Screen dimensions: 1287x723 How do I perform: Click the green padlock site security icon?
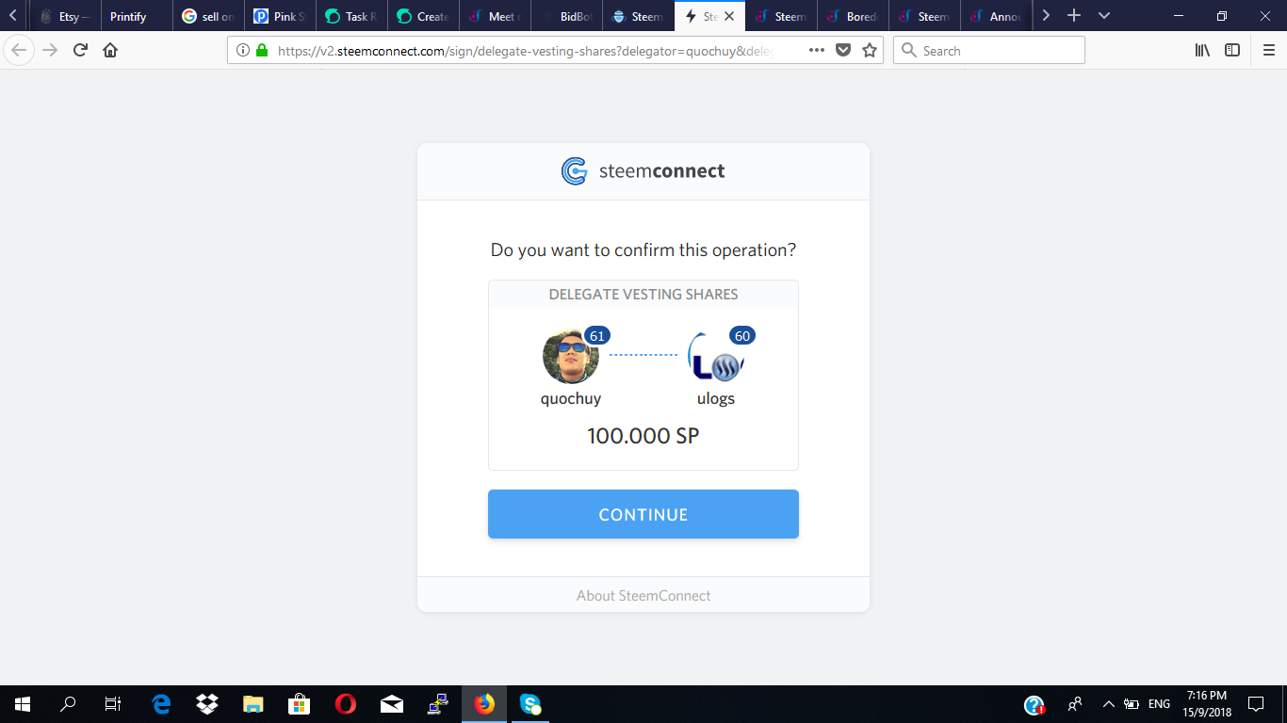[262, 51]
